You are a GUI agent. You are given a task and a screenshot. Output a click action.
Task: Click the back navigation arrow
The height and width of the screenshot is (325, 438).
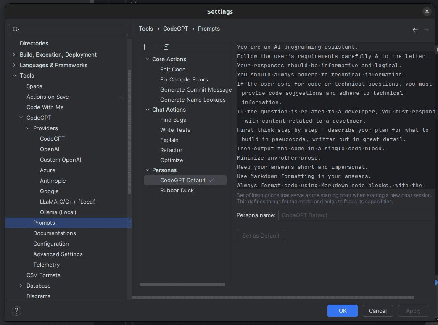[415, 29]
